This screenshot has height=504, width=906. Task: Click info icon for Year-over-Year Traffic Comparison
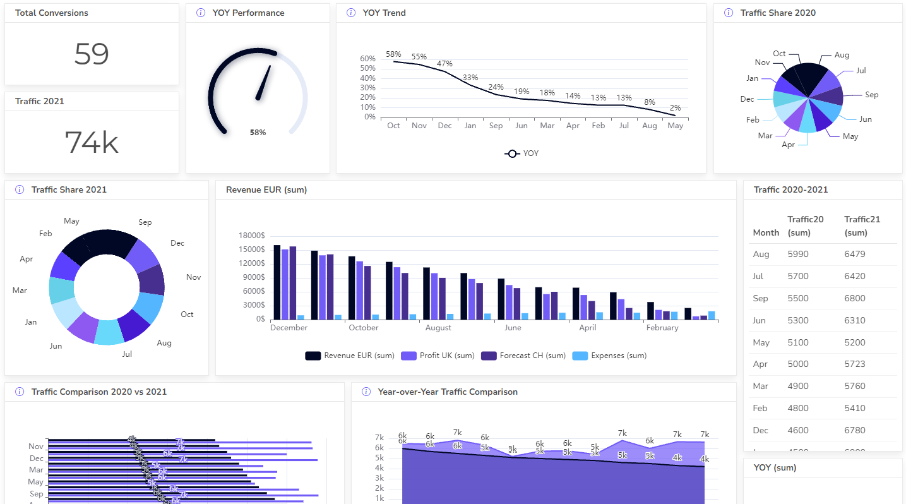pos(366,392)
